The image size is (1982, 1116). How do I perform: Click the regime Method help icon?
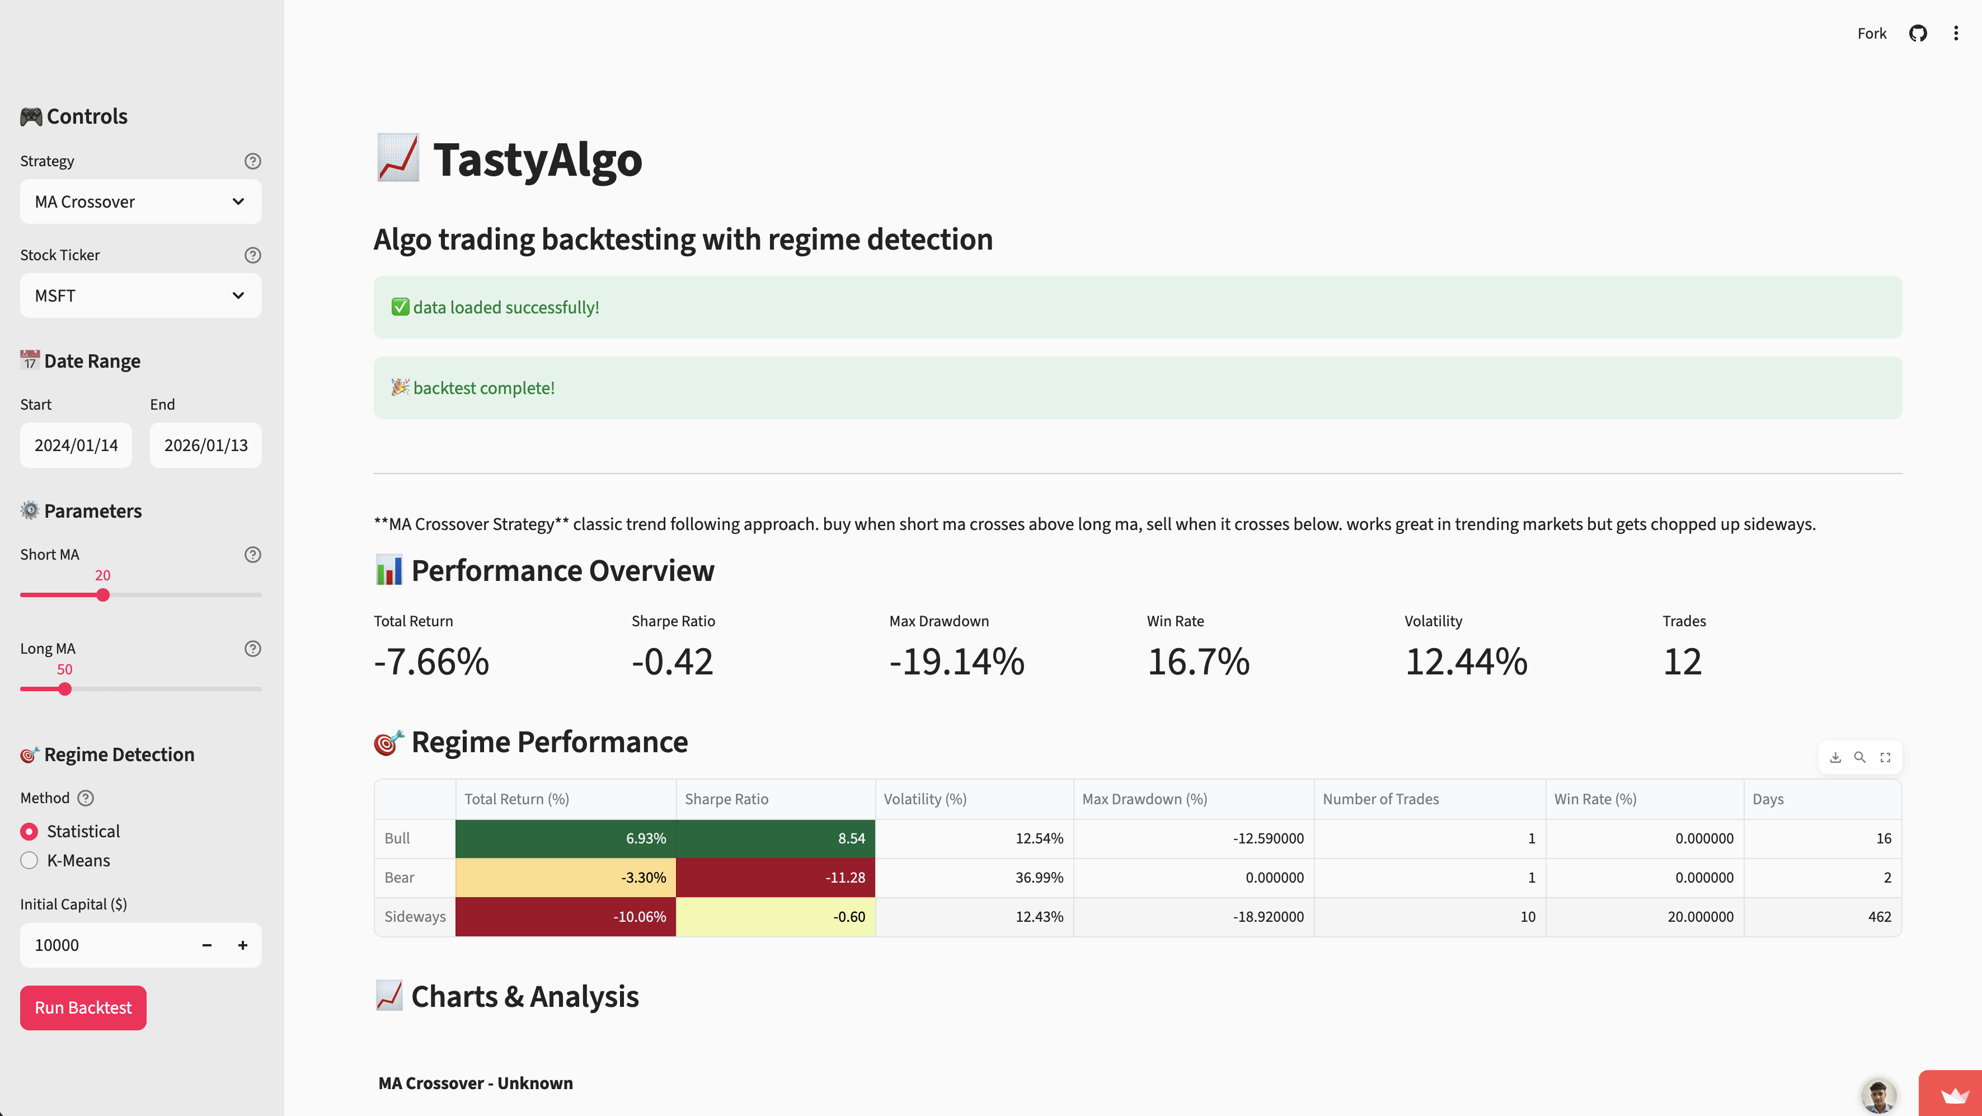click(86, 798)
